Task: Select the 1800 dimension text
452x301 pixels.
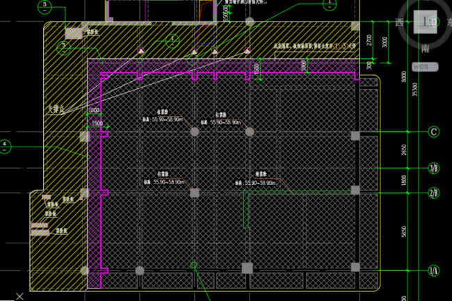Action: click(x=403, y=180)
